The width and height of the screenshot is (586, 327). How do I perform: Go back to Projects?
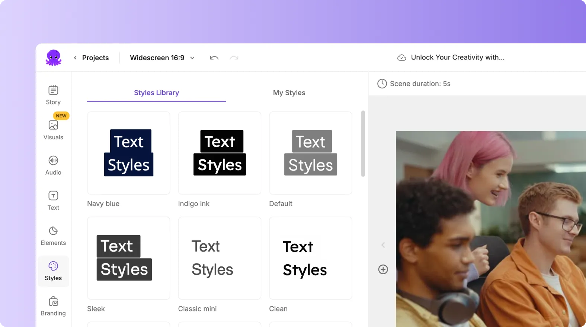point(91,58)
